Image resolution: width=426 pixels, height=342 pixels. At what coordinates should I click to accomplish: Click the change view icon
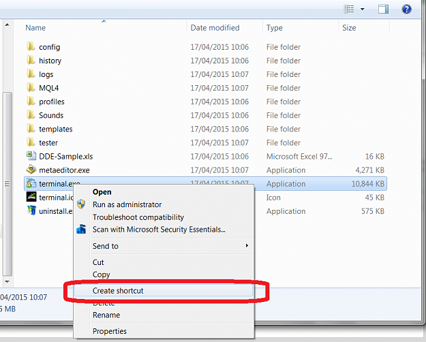349,10
